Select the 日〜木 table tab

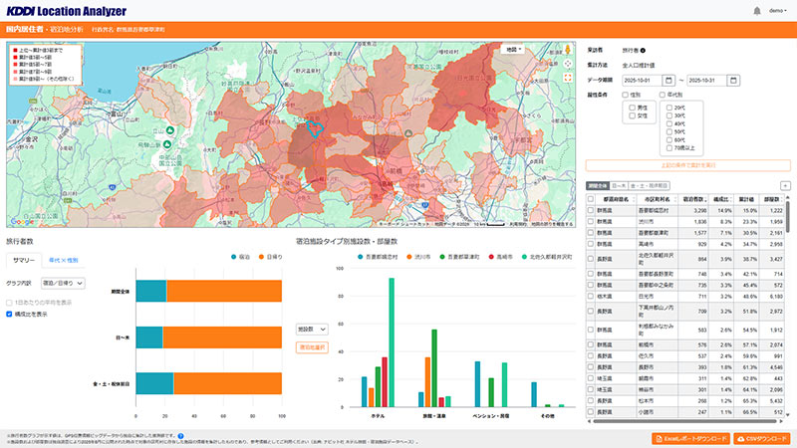tap(620, 186)
